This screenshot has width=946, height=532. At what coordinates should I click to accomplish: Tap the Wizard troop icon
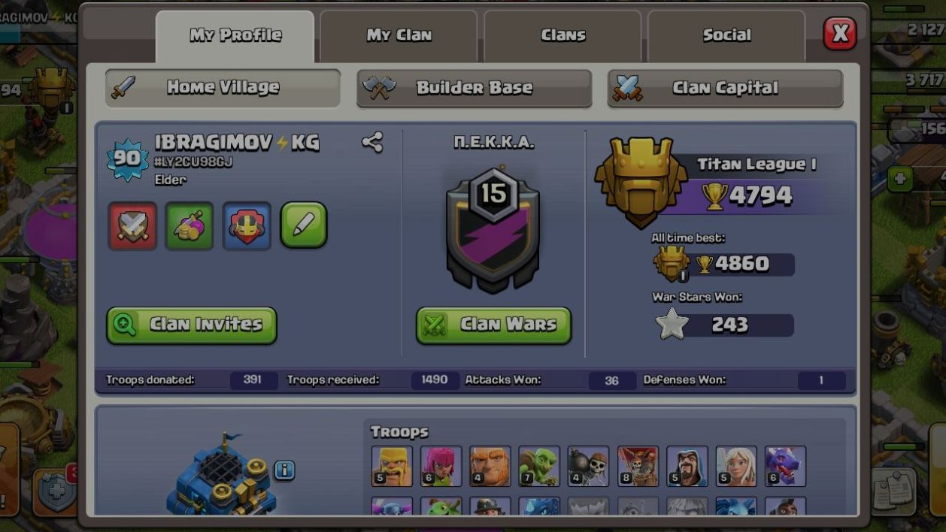(687, 466)
